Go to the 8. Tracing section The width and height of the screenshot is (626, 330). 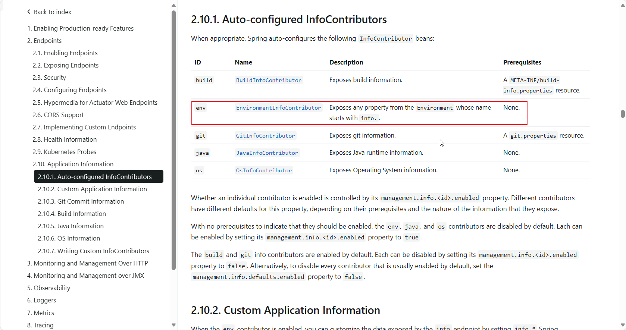[40, 325]
